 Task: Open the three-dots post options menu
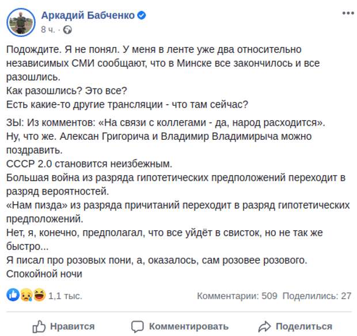point(348,13)
